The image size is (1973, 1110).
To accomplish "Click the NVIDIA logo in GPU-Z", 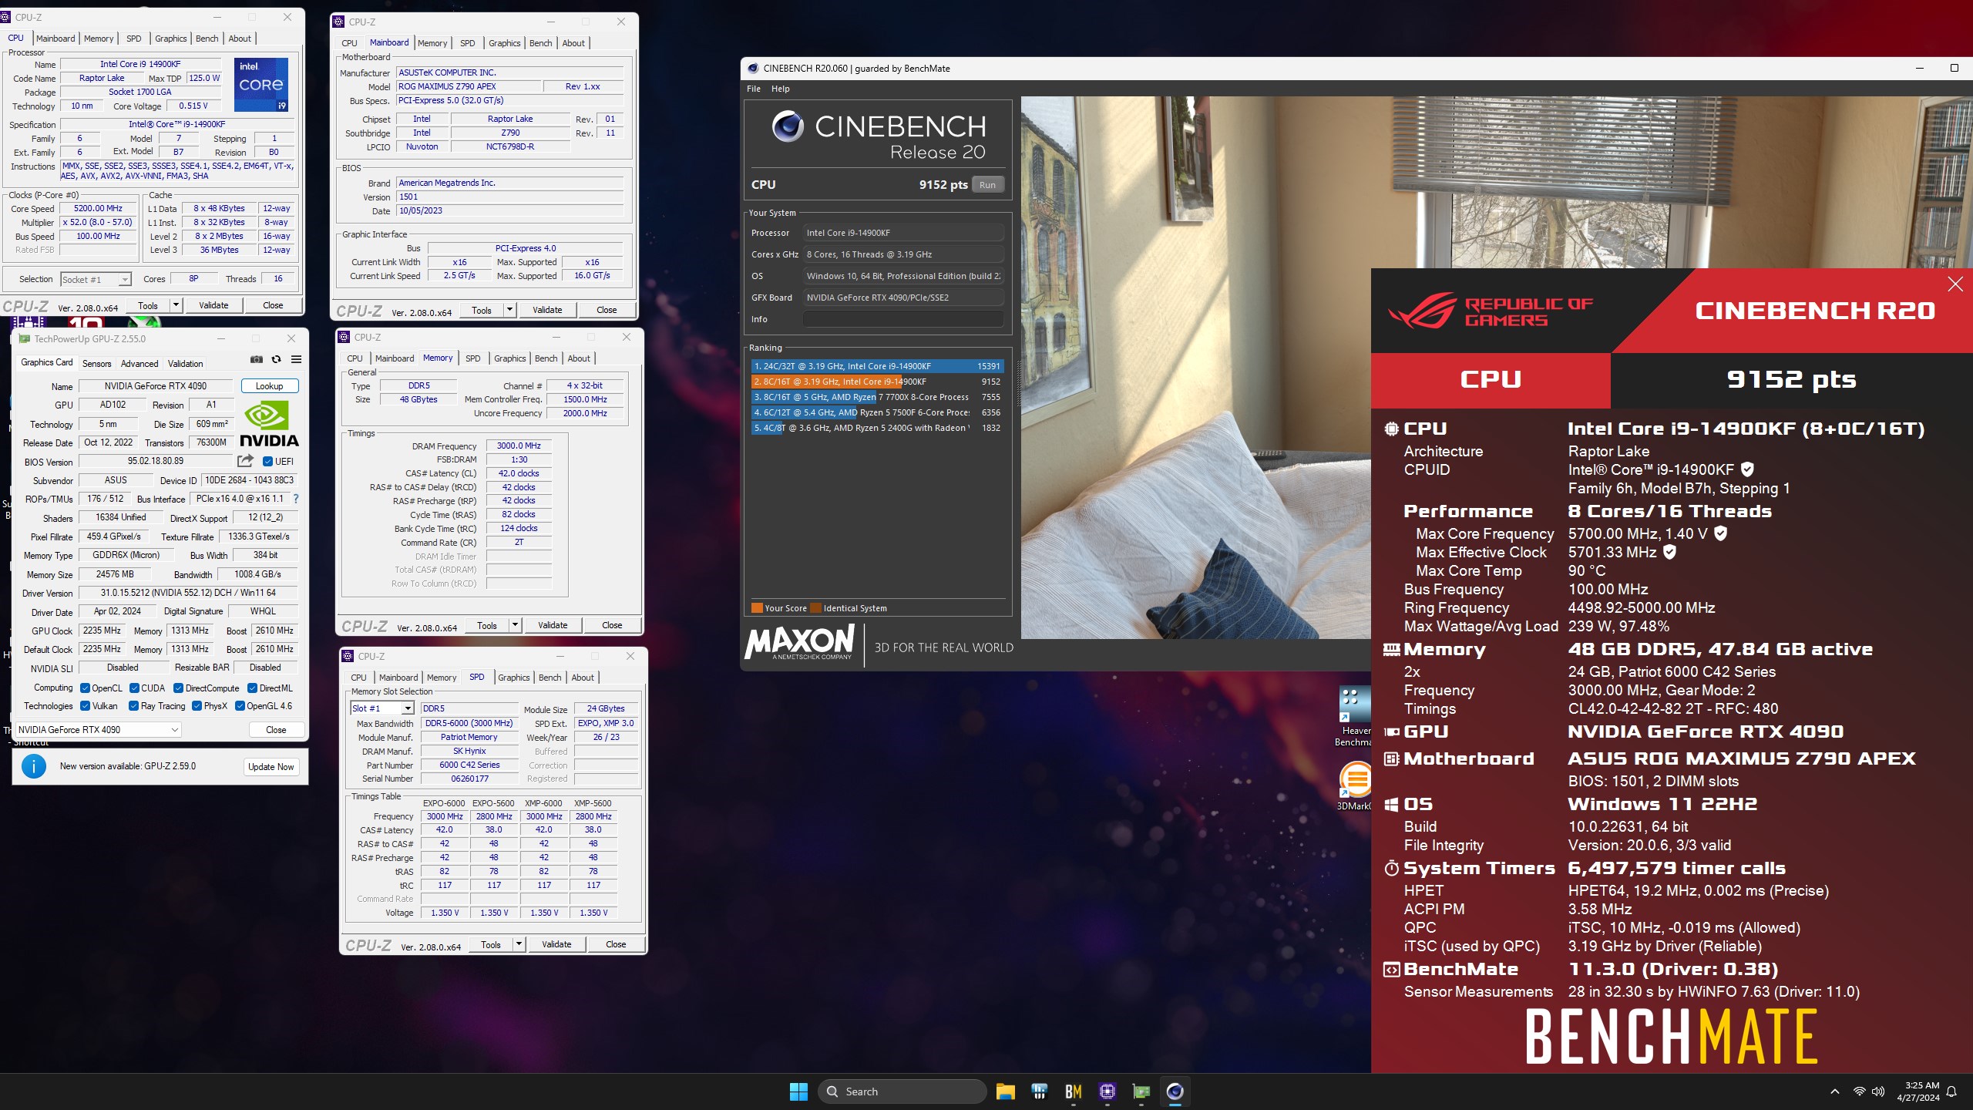I will [269, 423].
